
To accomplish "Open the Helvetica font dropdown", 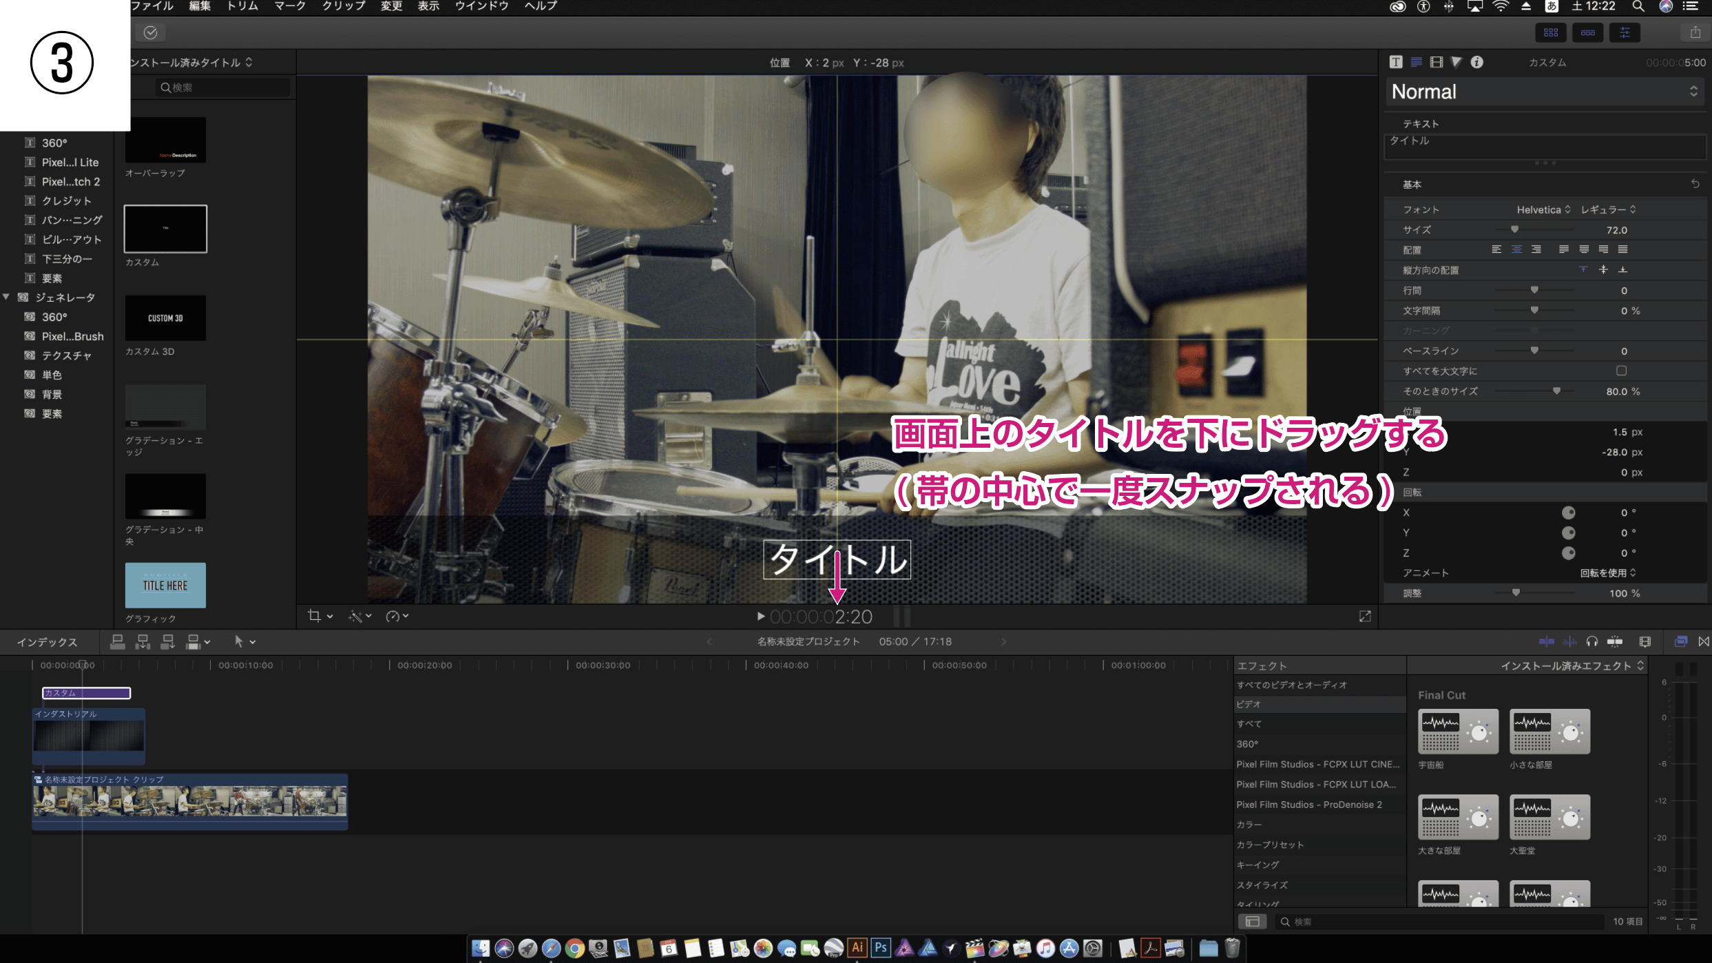I will (1543, 209).
